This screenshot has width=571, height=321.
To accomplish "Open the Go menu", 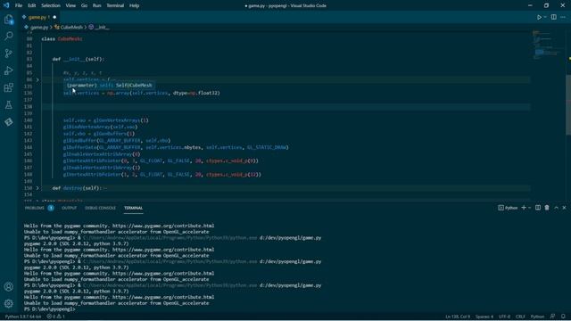I will pyautogui.click(x=84, y=5).
